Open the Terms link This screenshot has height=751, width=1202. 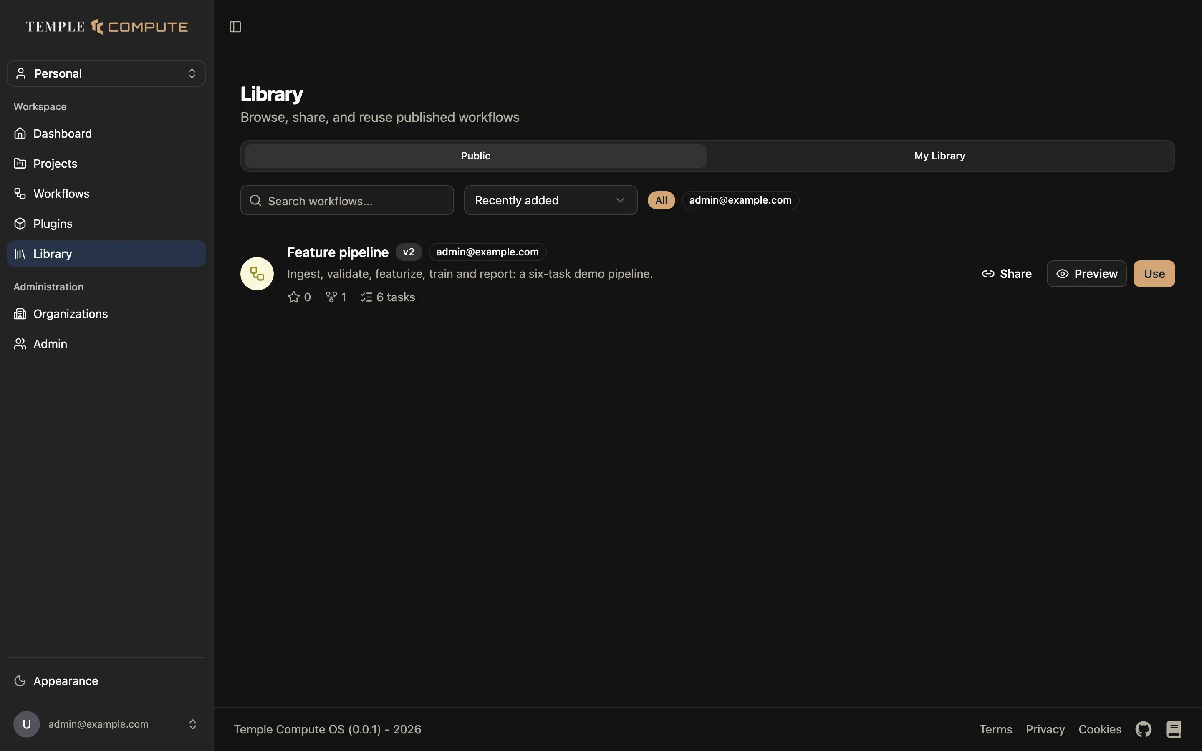pyautogui.click(x=995, y=729)
